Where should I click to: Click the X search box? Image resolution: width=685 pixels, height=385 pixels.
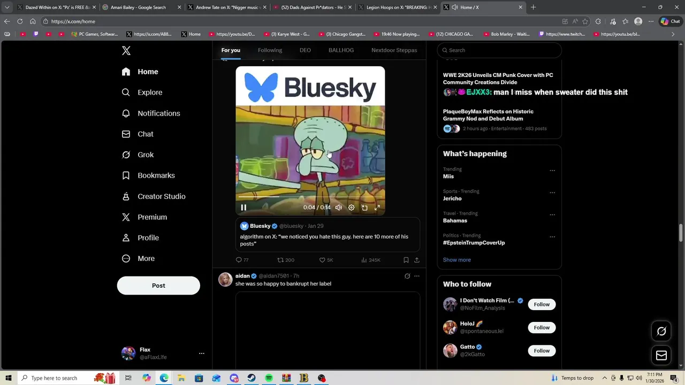499,50
